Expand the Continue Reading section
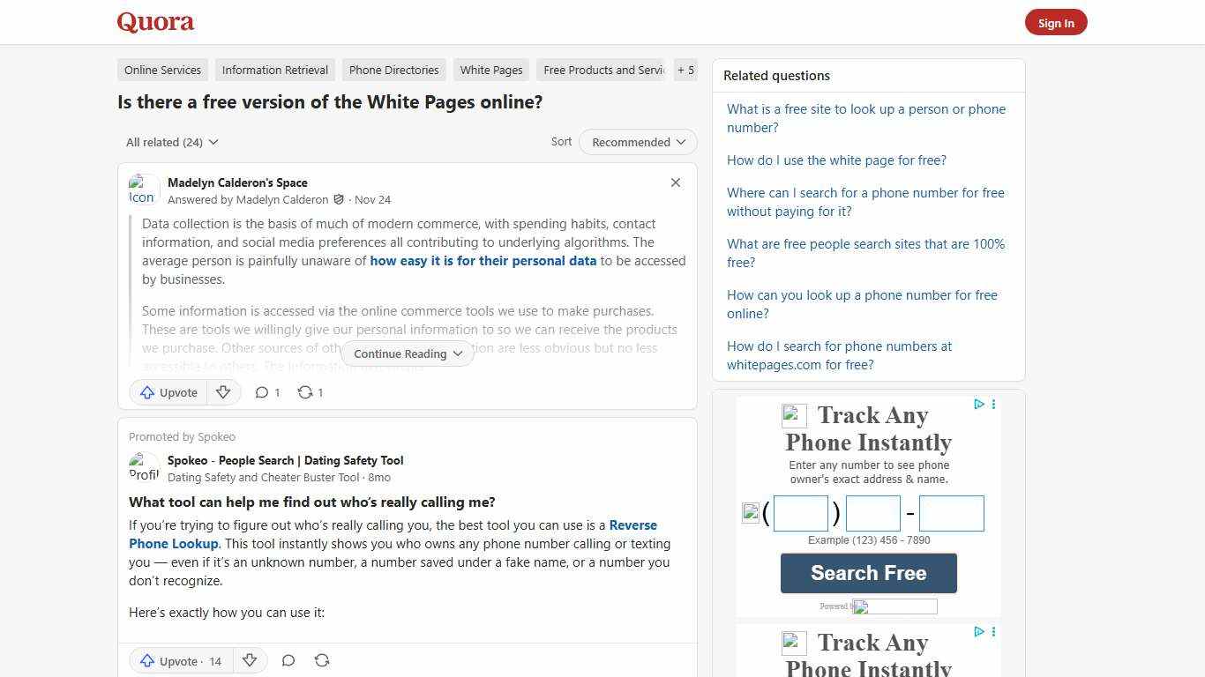 pos(407,353)
